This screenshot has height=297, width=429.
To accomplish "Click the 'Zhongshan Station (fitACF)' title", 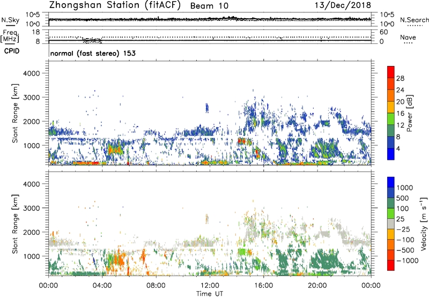I will tap(115, 5).
